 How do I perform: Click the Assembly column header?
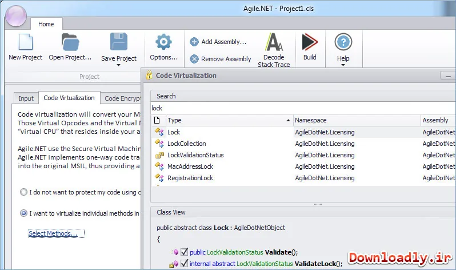(438, 120)
